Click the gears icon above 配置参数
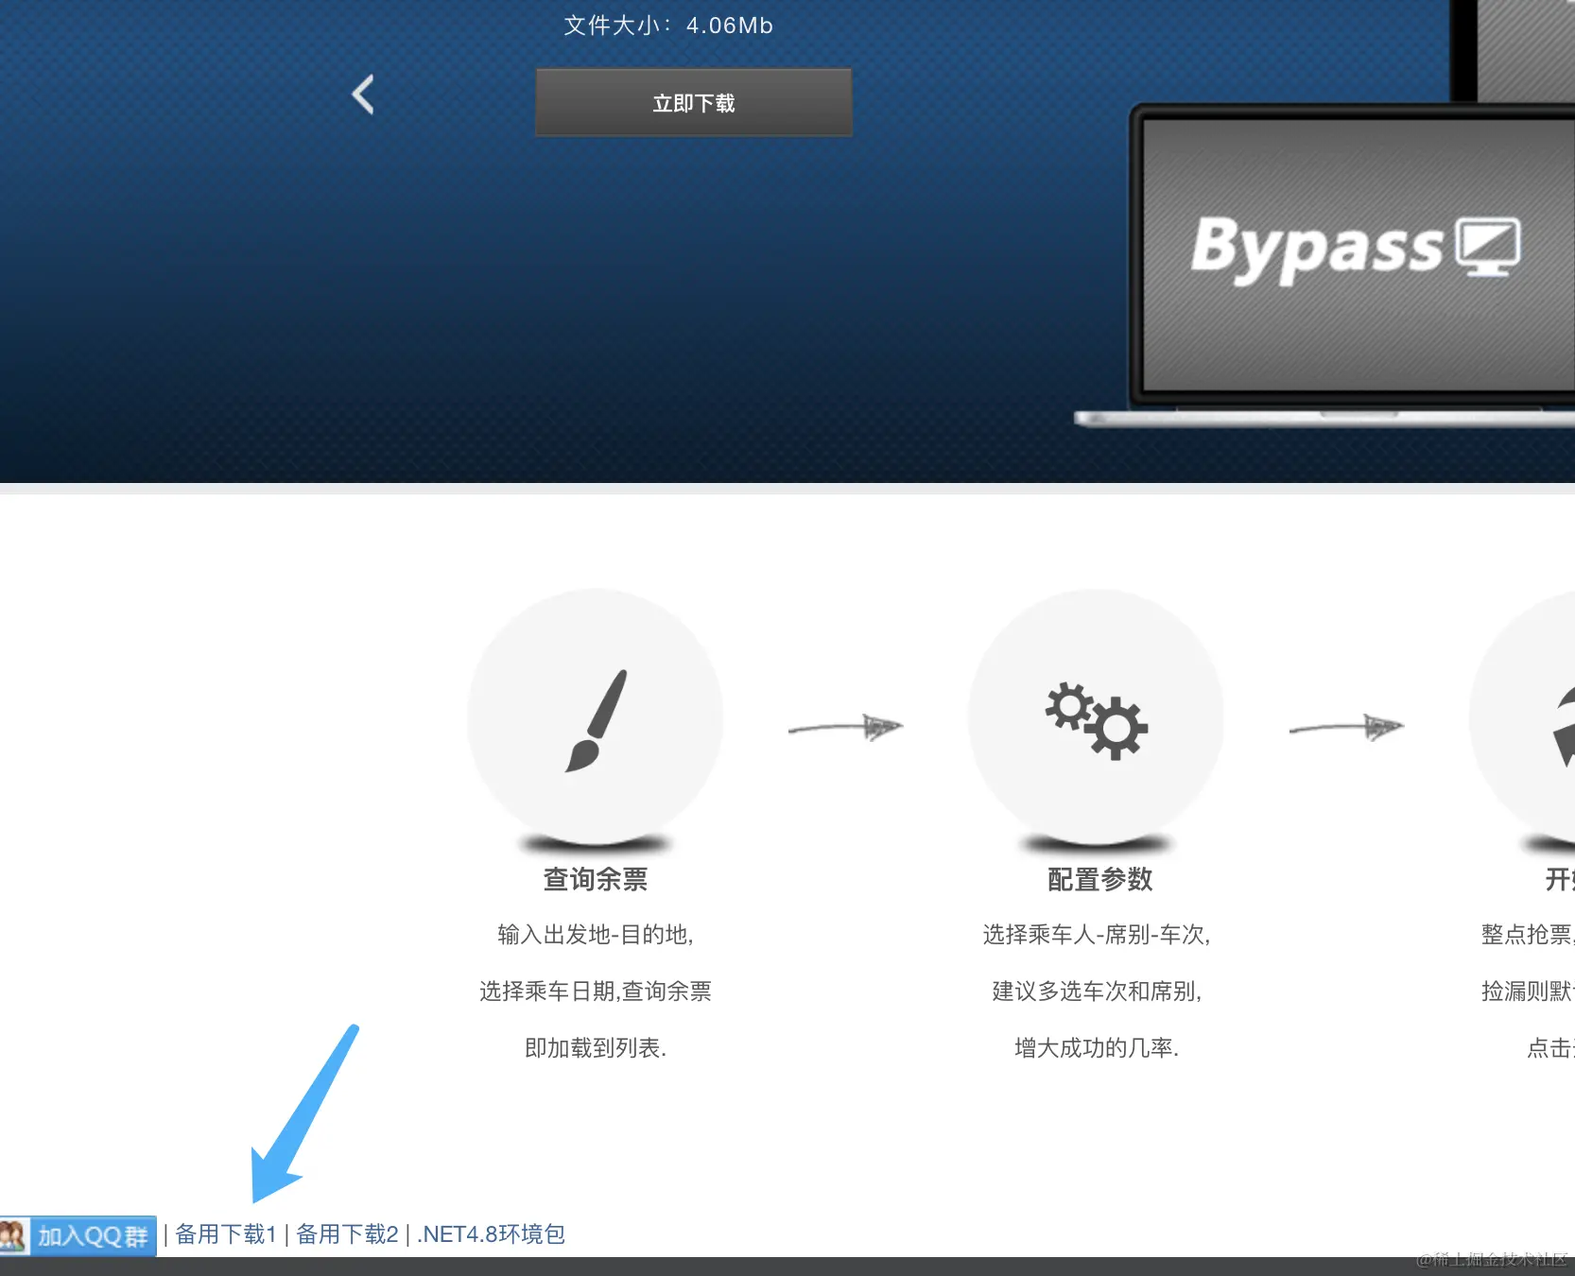1575x1276 pixels. click(x=1097, y=720)
